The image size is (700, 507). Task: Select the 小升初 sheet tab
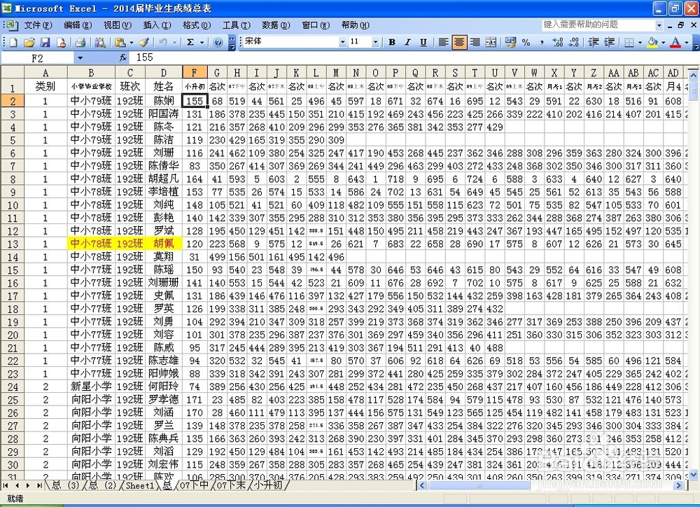(269, 485)
